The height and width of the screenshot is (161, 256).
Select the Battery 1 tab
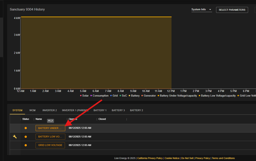click(x=100, y=110)
